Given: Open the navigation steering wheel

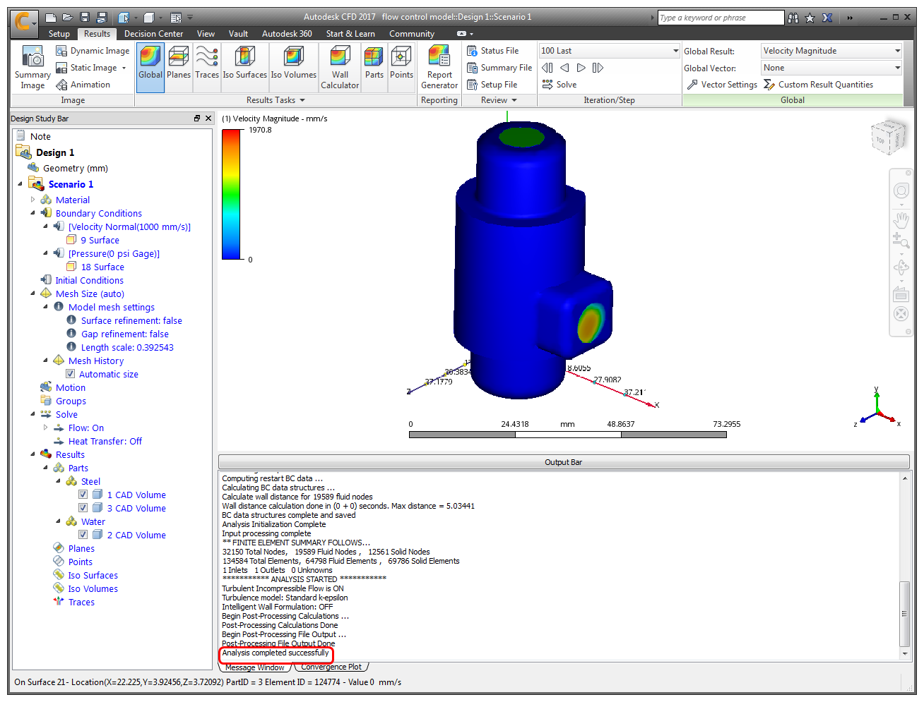Looking at the screenshot, I should 901,190.
